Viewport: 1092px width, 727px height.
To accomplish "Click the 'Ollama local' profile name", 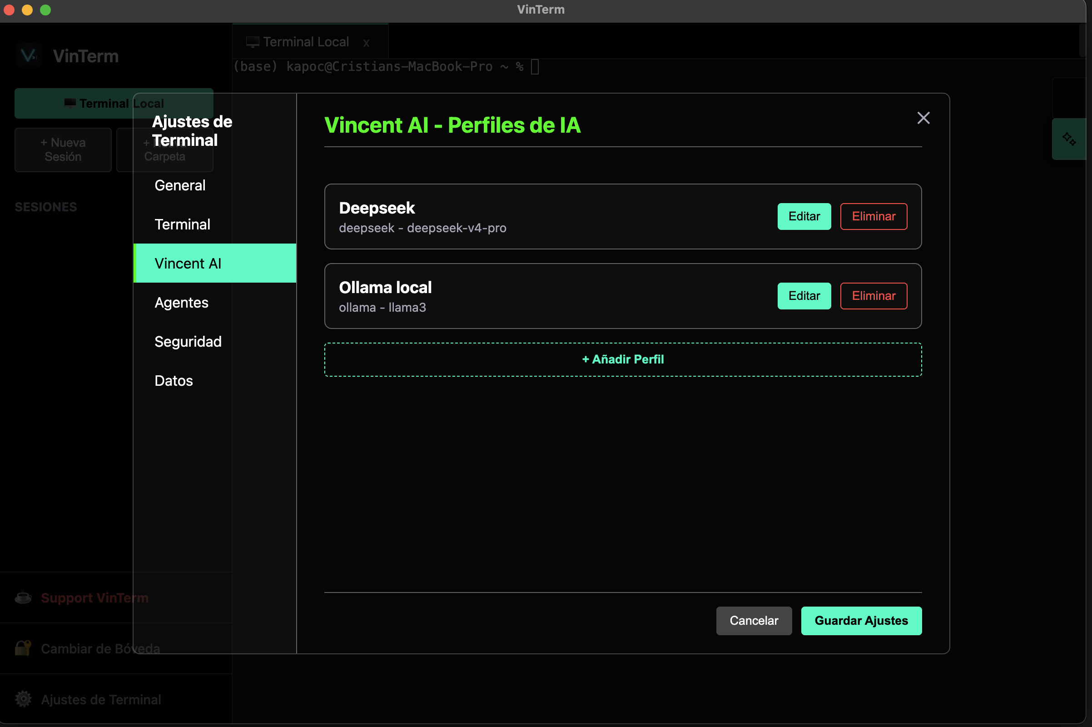I will point(385,288).
